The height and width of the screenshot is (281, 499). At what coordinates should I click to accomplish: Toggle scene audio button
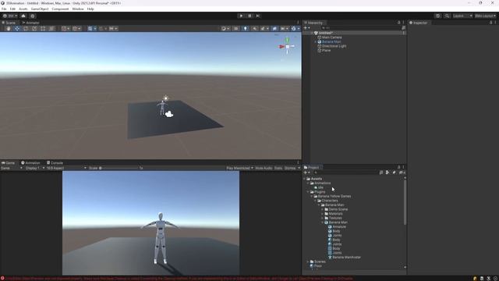point(255,29)
